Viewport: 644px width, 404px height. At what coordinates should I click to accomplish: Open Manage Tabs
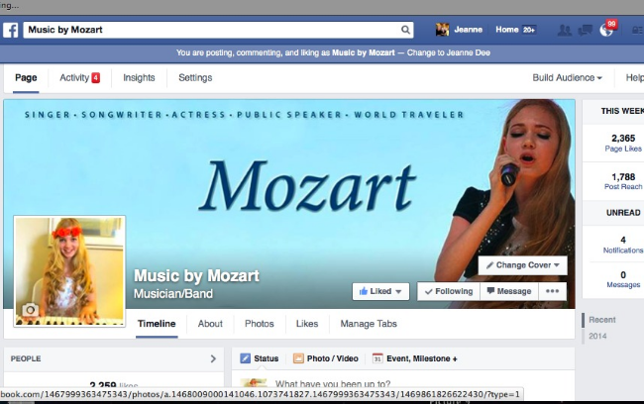pyautogui.click(x=369, y=324)
